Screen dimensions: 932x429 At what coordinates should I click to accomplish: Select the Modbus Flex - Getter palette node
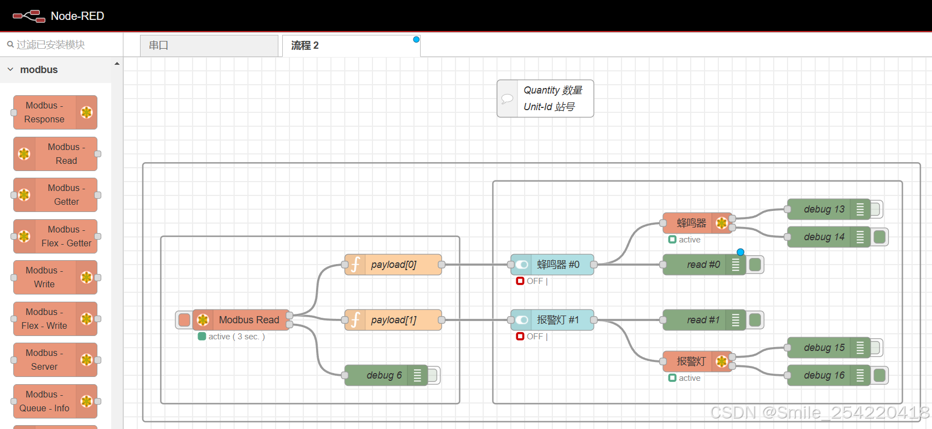point(55,236)
